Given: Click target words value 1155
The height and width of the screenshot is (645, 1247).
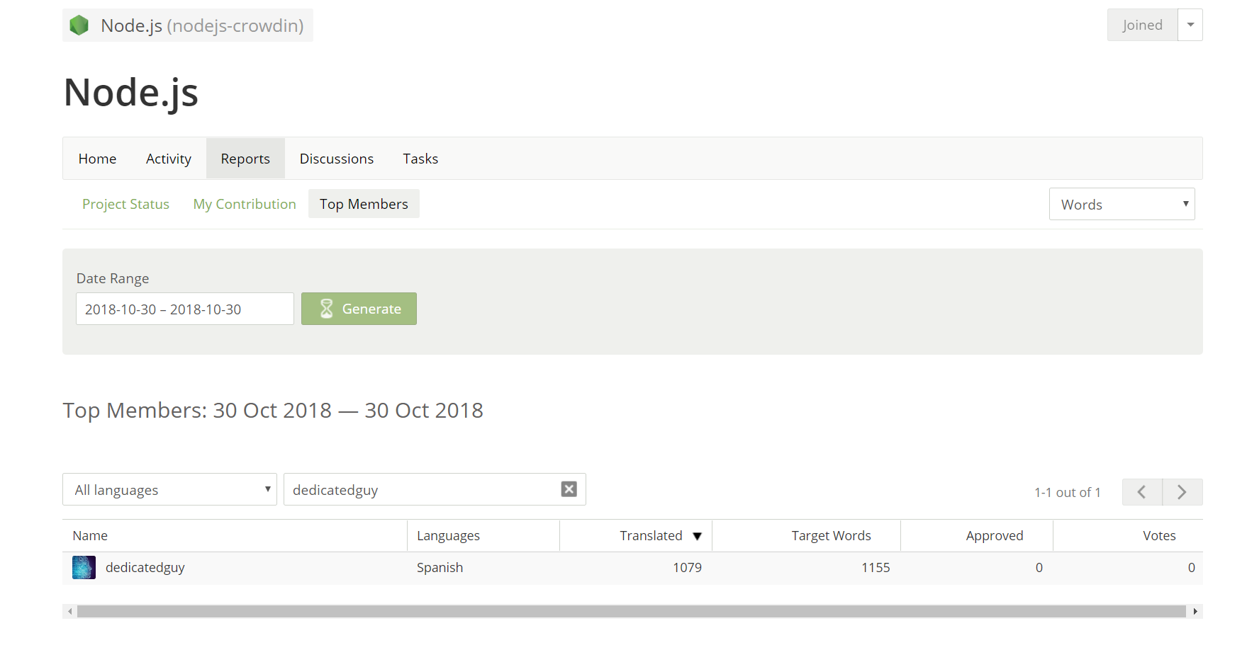Looking at the screenshot, I should [876, 567].
